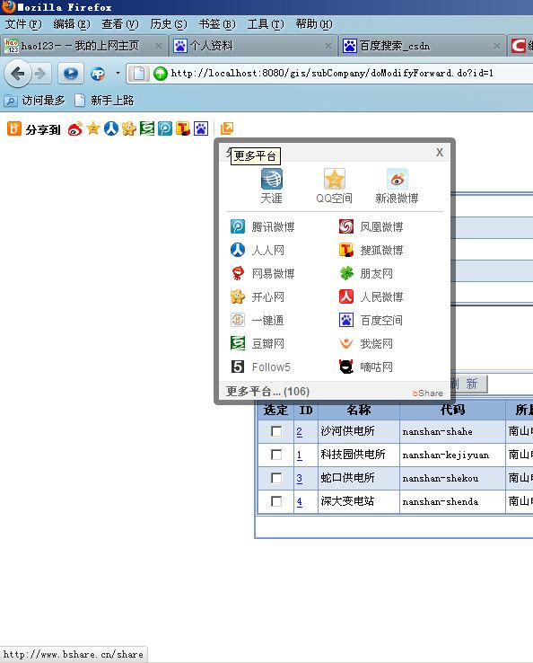Choose QQ空间 in the share popup
This screenshot has width=533, height=663.
[x=334, y=186]
